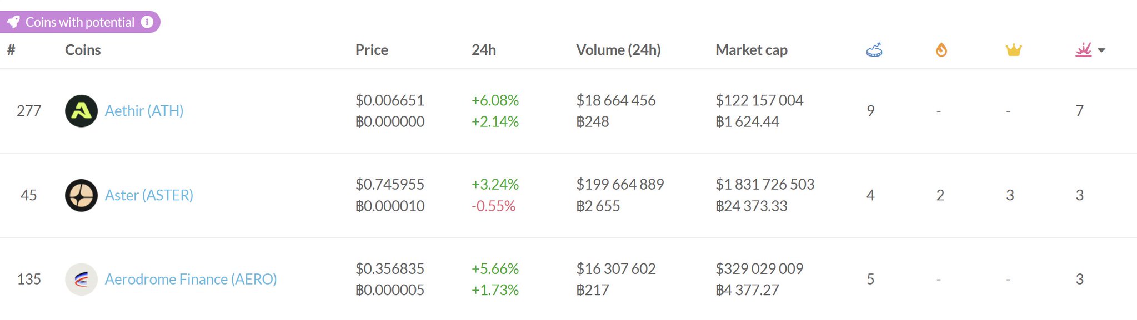Viewport: 1137px width, 320px height.
Task: Click the Coins with potential badge label
Action: tap(80, 22)
